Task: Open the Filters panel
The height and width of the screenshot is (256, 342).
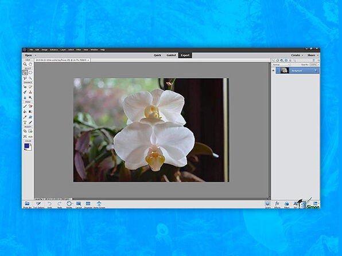Action: pyautogui.click(x=286, y=204)
